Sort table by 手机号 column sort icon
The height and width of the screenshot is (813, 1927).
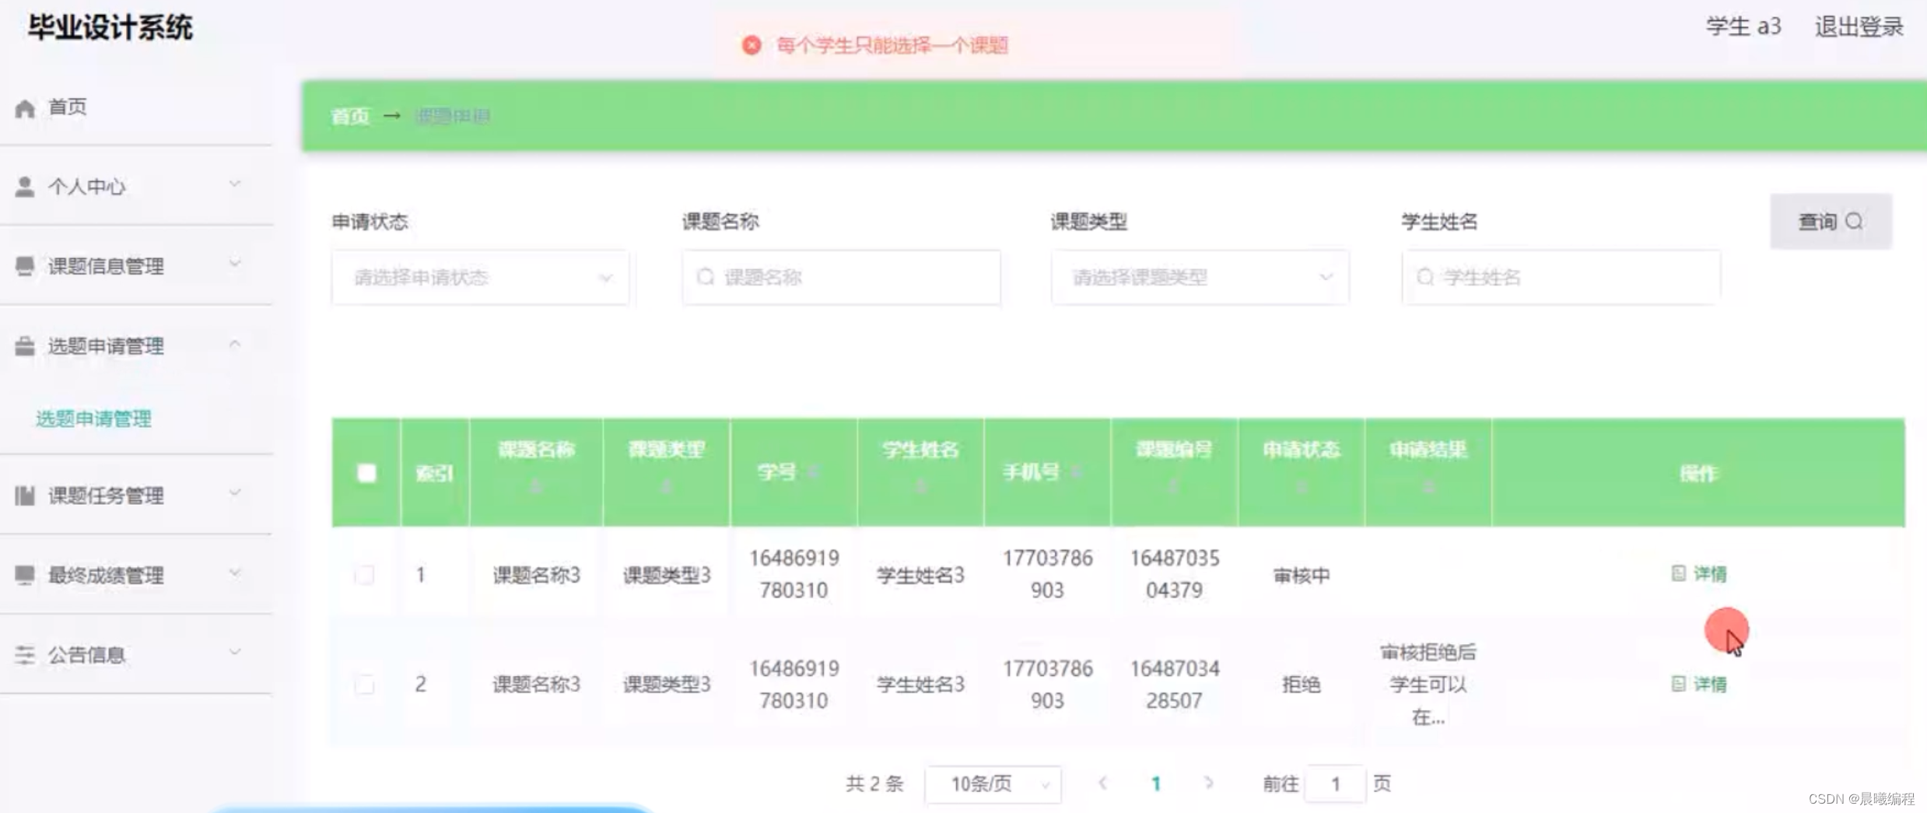[1076, 472]
